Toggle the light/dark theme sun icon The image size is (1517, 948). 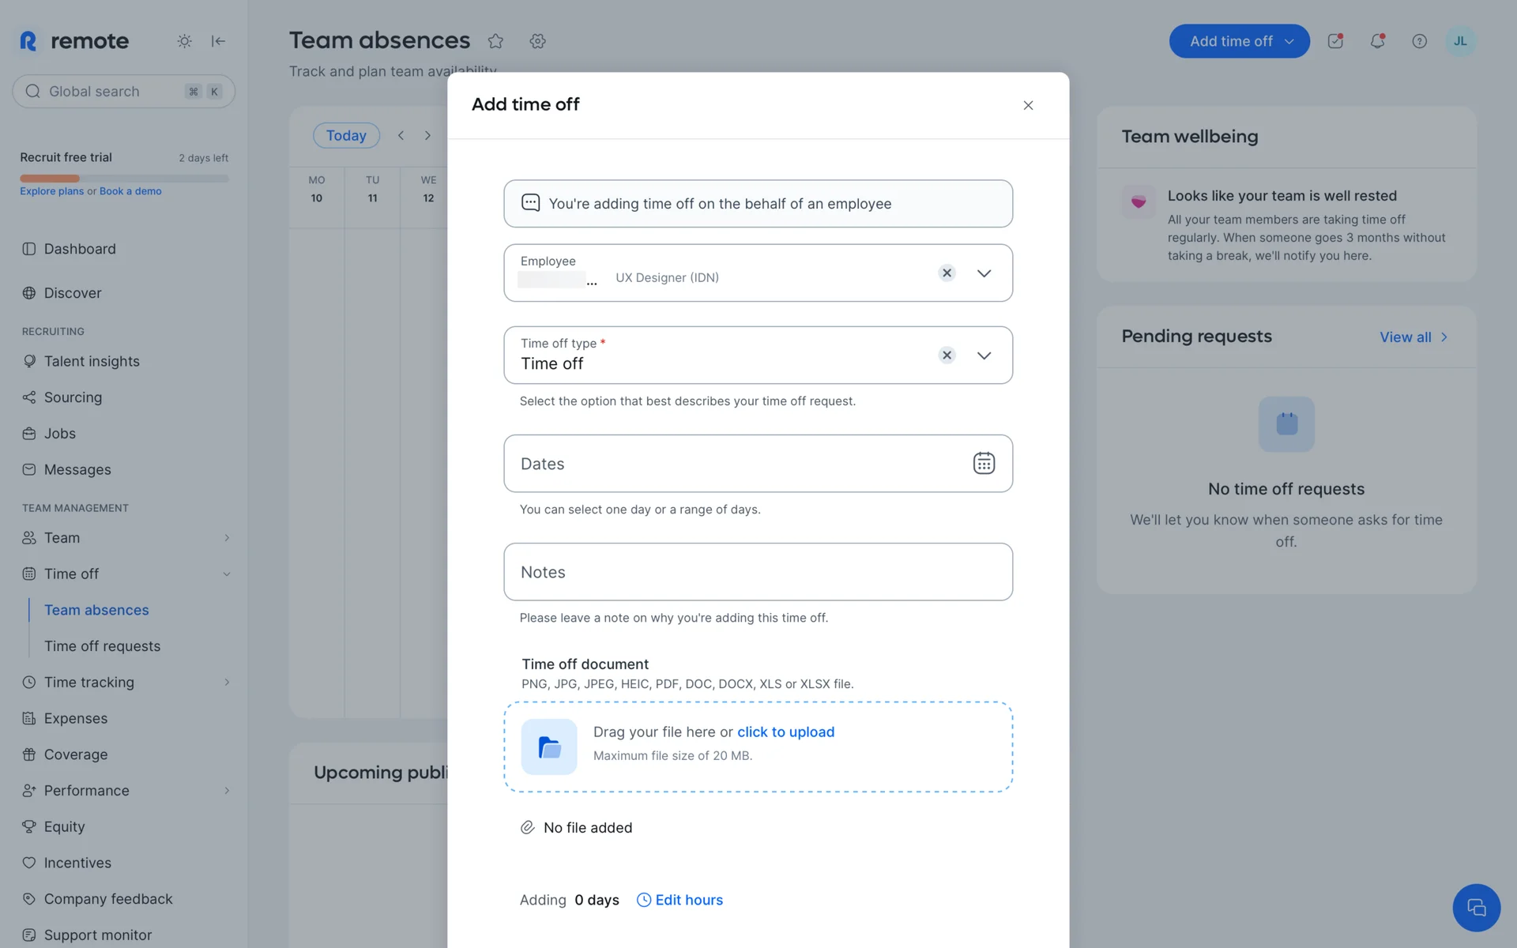coord(184,41)
